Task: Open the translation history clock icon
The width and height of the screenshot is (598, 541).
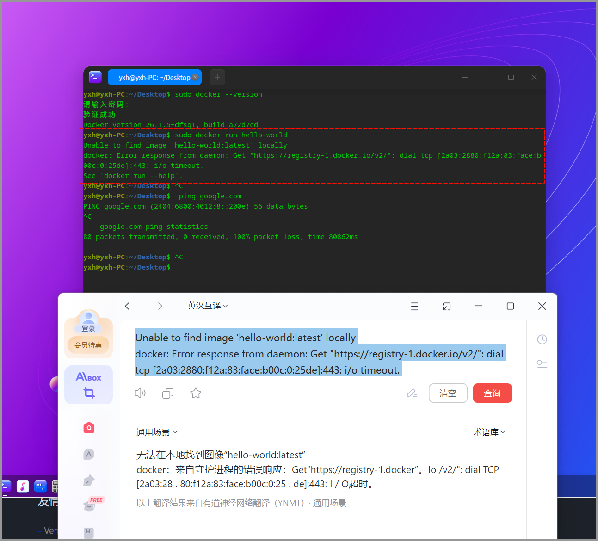Action: click(542, 339)
